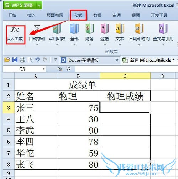Screen dimensions: 178x179
Task: Open the 常用函数 book icon
Action: click(57, 29)
